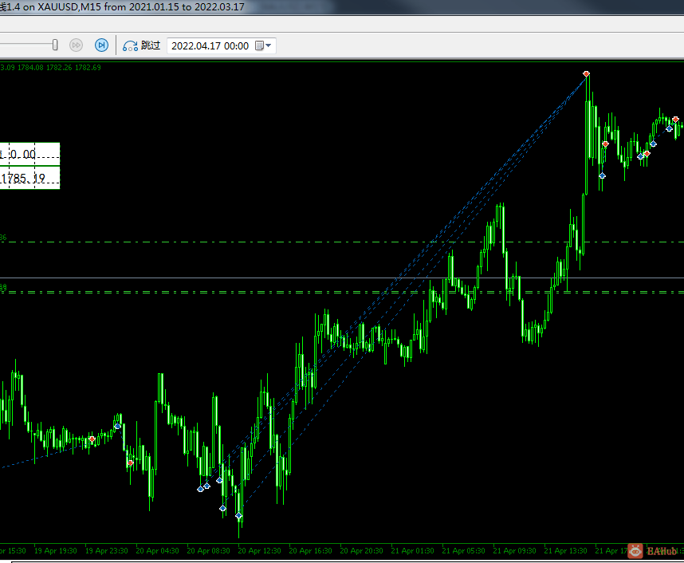This screenshot has width=684, height=563.
Task: Click the 20 Apr 08:30 time label
Action: coord(209,551)
